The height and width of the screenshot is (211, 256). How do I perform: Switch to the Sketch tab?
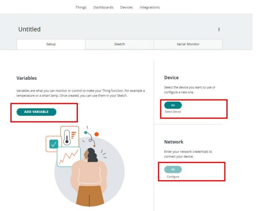coord(120,44)
